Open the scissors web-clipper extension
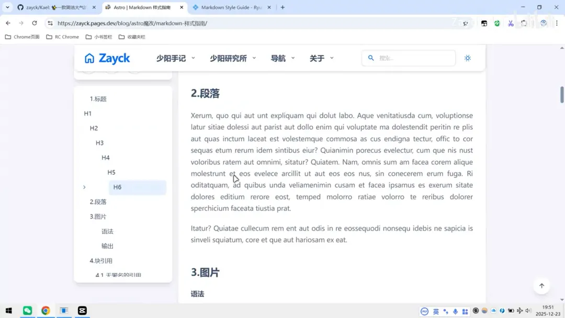 tap(511, 24)
